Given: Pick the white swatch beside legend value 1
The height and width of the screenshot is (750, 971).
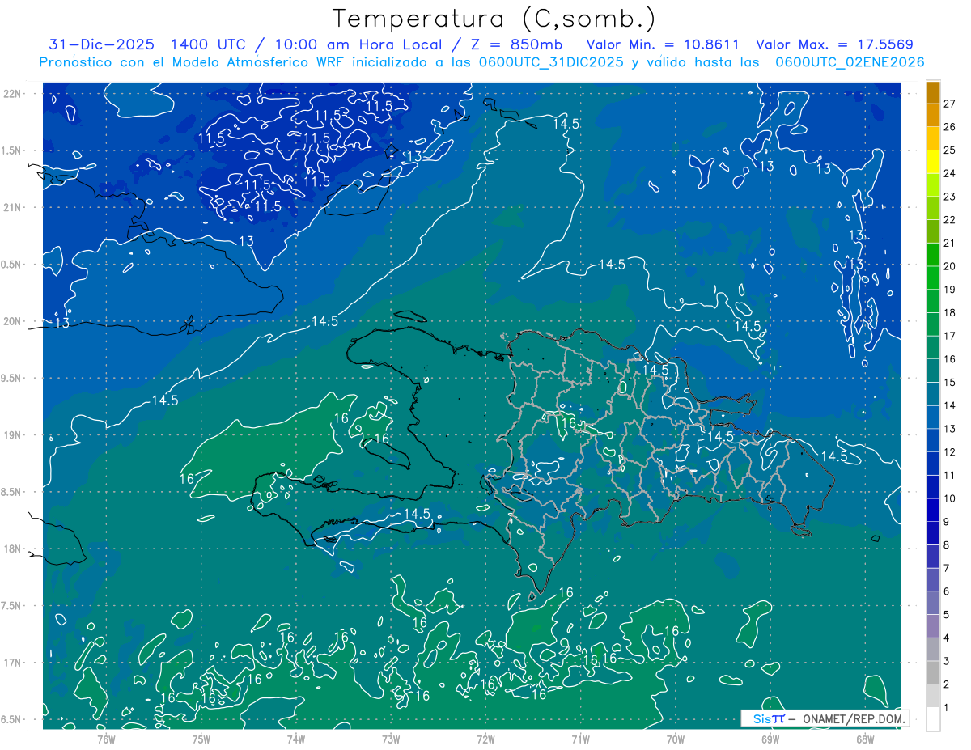Looking at the screenshot, I should pyautogui.click(x=933, y=719).
